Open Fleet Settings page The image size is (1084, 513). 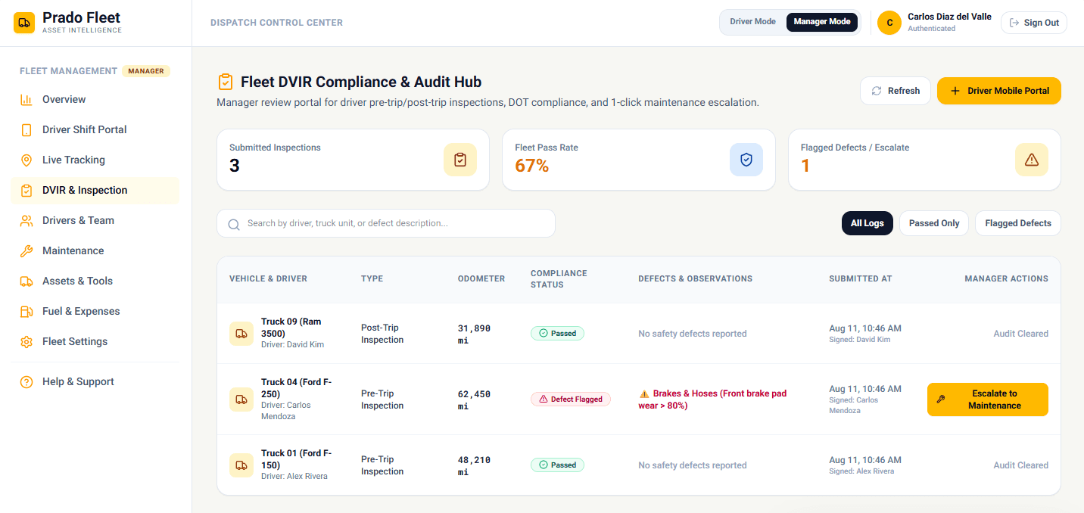95,342
